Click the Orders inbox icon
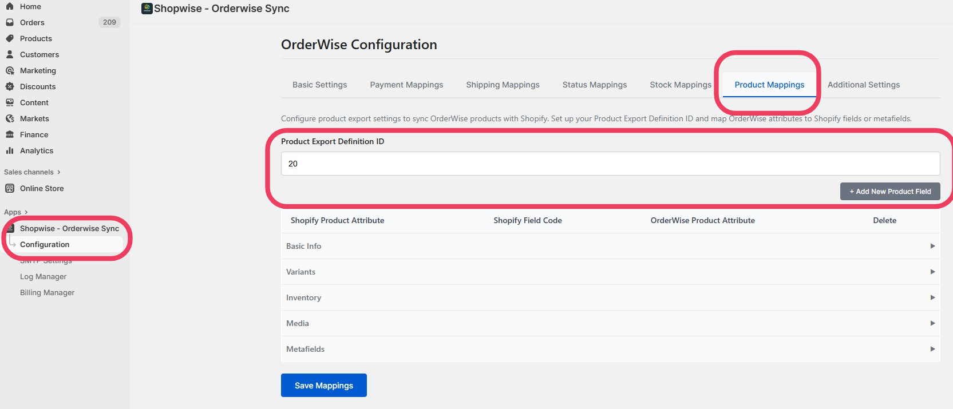The height and width of the screenshot is (409, 953). (10, 22)
